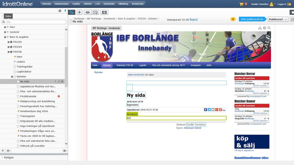The width and height of the screenshot is (294, 165).
Task: Click the edit pencil on Ny sida row
Action: pos(59,81)
